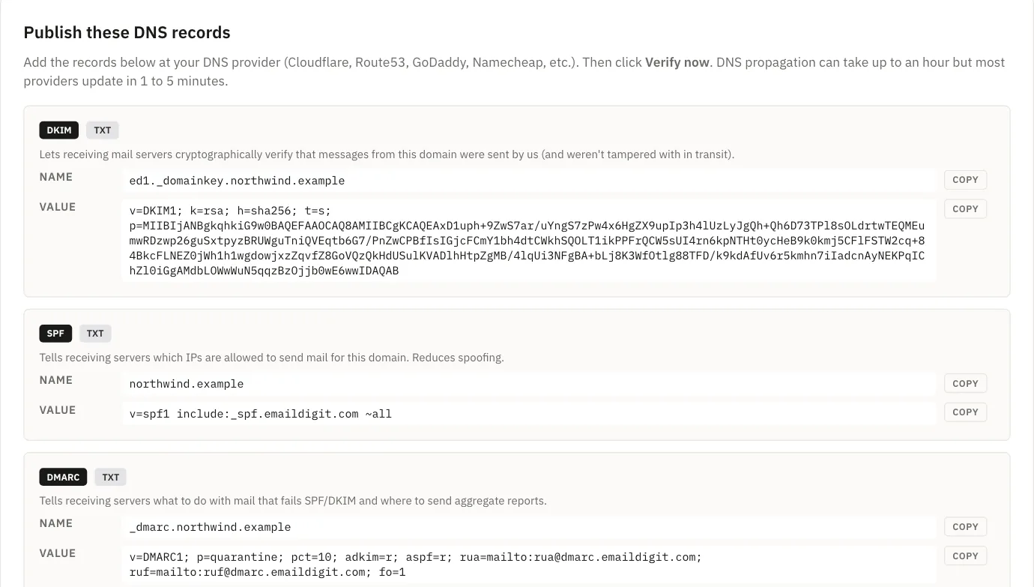
Task: Click the DMARC description about aggregate reports
Action: (293, 501)
